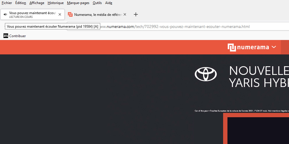This screenshot has height=144, width=289.
Task: Open the Contribuer bookmark
Action: 15,36
